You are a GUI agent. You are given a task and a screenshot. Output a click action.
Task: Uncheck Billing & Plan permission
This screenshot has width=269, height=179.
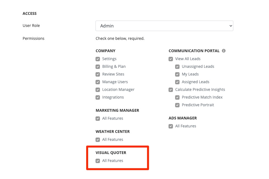pos(98,67)
